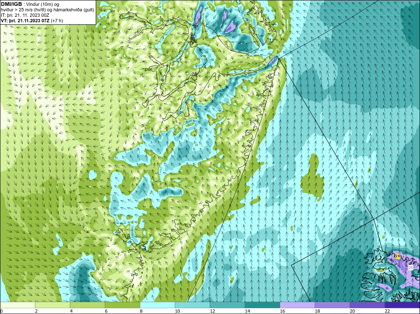Click the legend scale number '6'
This screenshot has width=420, height=314.
point(106,311)
